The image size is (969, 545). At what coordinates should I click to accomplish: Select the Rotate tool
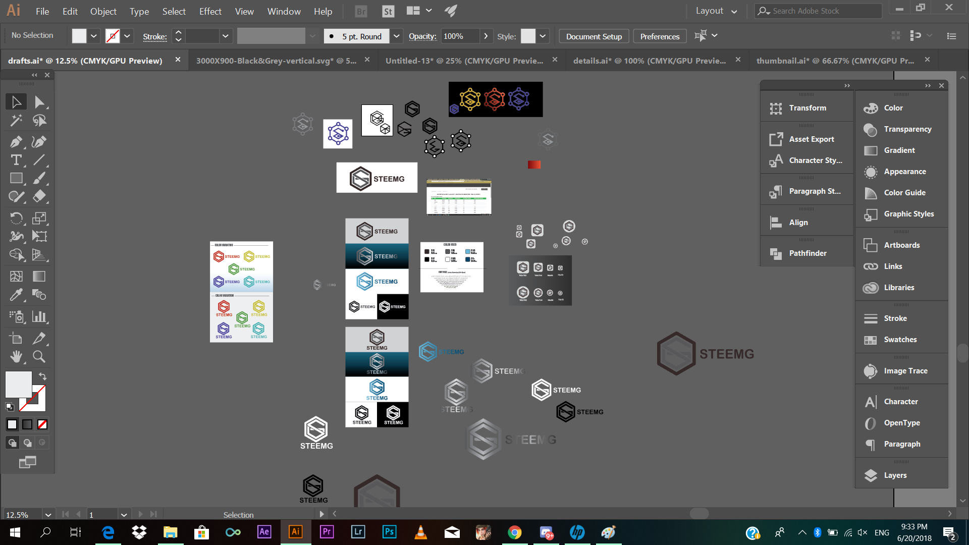tap(16, 218)
